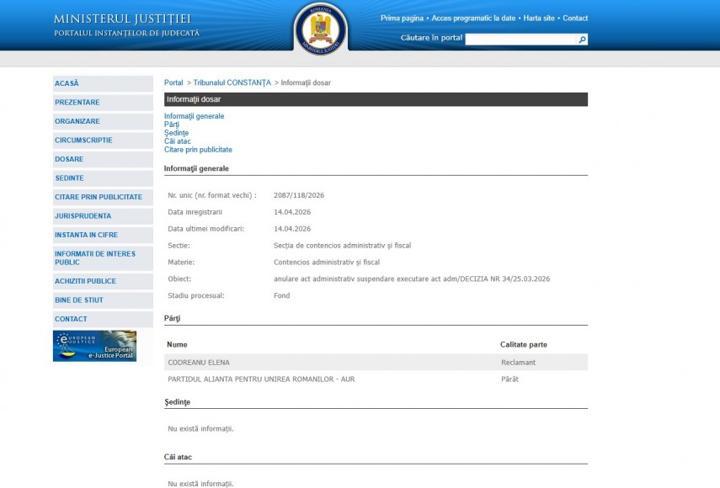Open the Prima pagina link

click(x=402, y=18)
